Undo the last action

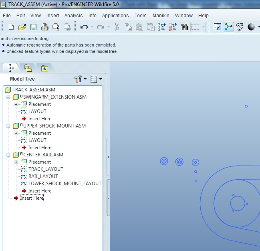(84, 27)
